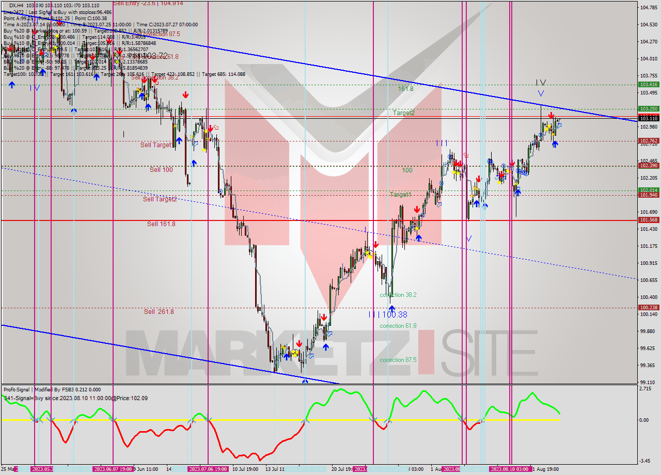
Task: Click the 'correction 38.2' label
Action: pyautogui.click(x=398, y=295)
